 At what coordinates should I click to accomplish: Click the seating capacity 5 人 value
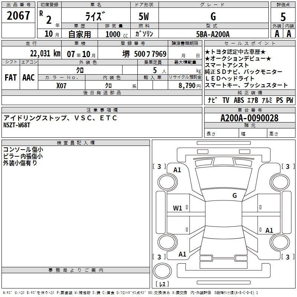160,71
